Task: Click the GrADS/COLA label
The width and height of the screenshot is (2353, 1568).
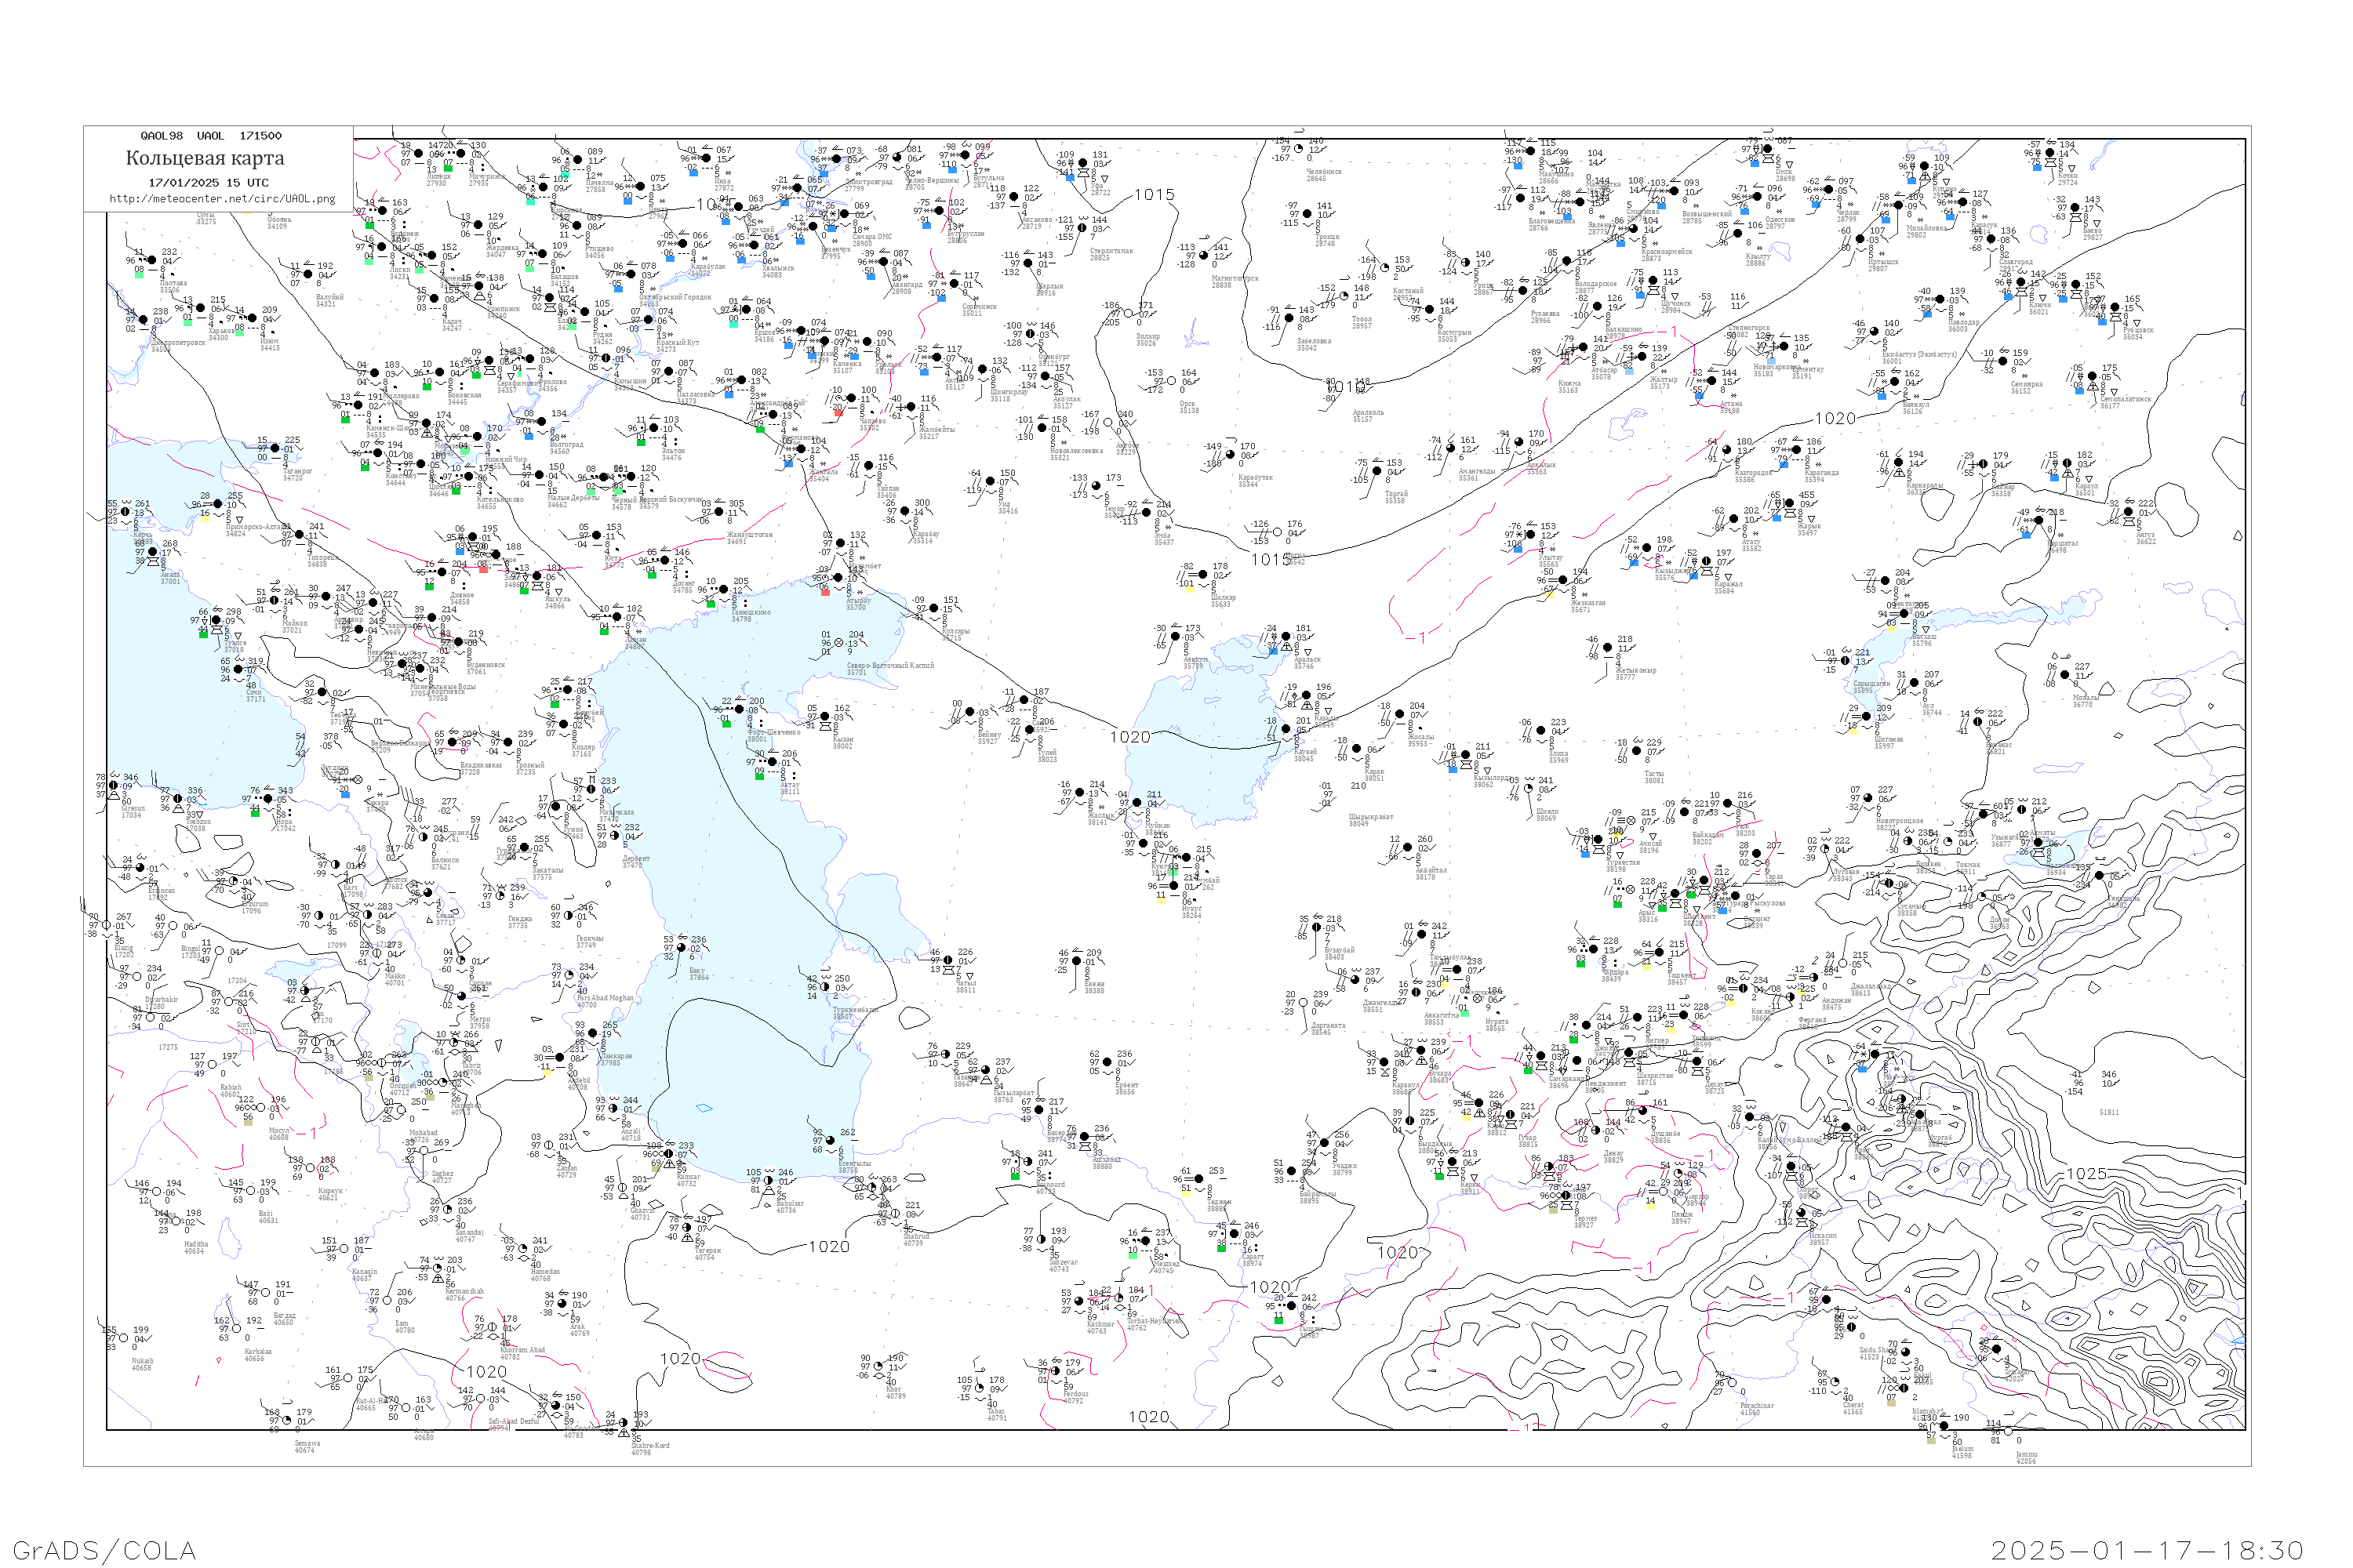Action: 104,1550
